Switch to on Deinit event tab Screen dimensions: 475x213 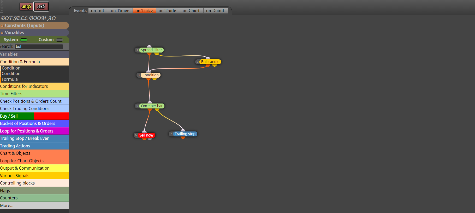pos(216,11)
